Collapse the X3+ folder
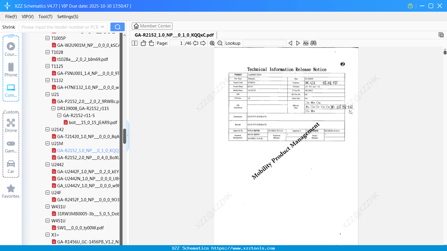This screenshot has width=447, height=251. click(48, 235)
